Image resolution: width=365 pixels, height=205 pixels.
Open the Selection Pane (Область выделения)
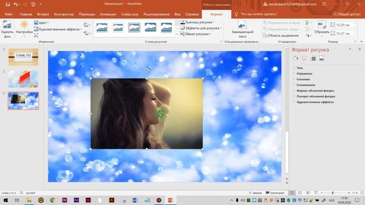[x=281, y=35]
